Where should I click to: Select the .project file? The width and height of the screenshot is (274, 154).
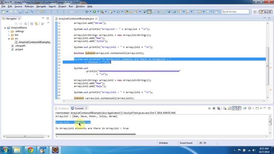(17, 50)
